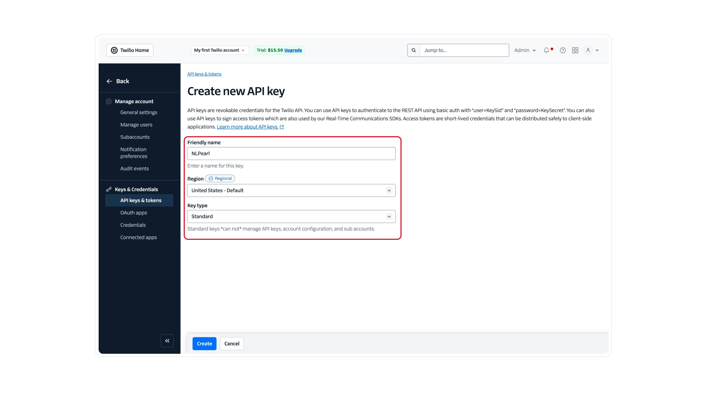The image size is (711, 395).
Task: Click the Regional badge next to Region
Action: [x=220, y=178]
